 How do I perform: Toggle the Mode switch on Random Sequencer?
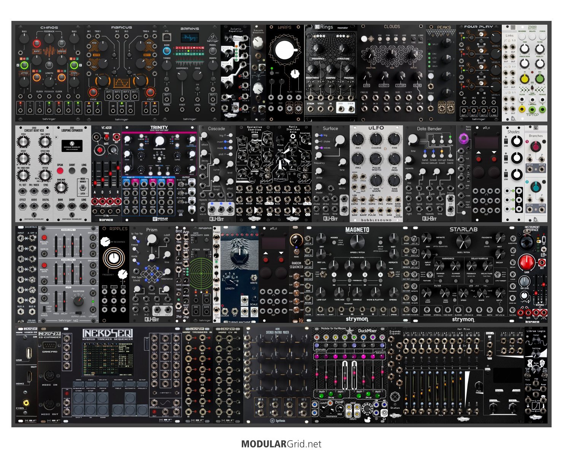coord(297,251)
